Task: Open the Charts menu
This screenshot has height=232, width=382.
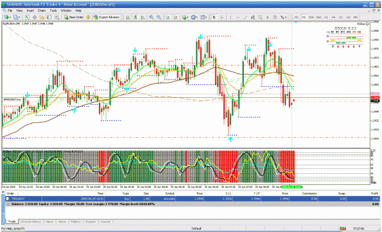Action: click(x=42, y=10)
